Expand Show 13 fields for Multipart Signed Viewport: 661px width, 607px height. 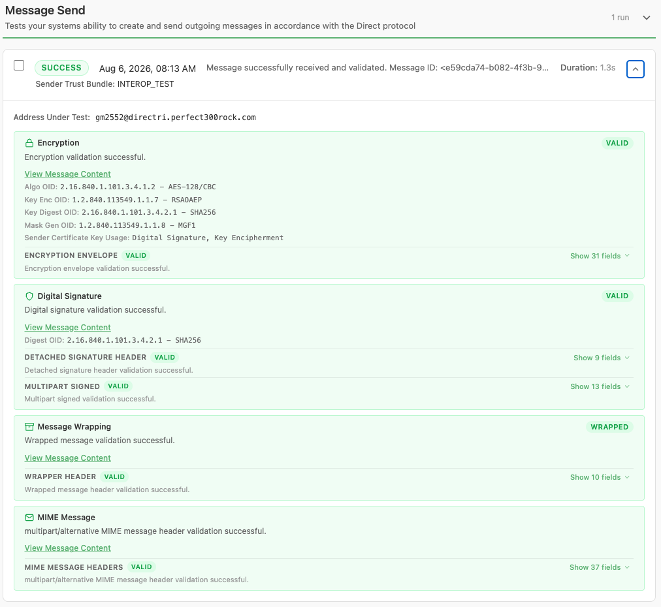(x=600, y=386)
